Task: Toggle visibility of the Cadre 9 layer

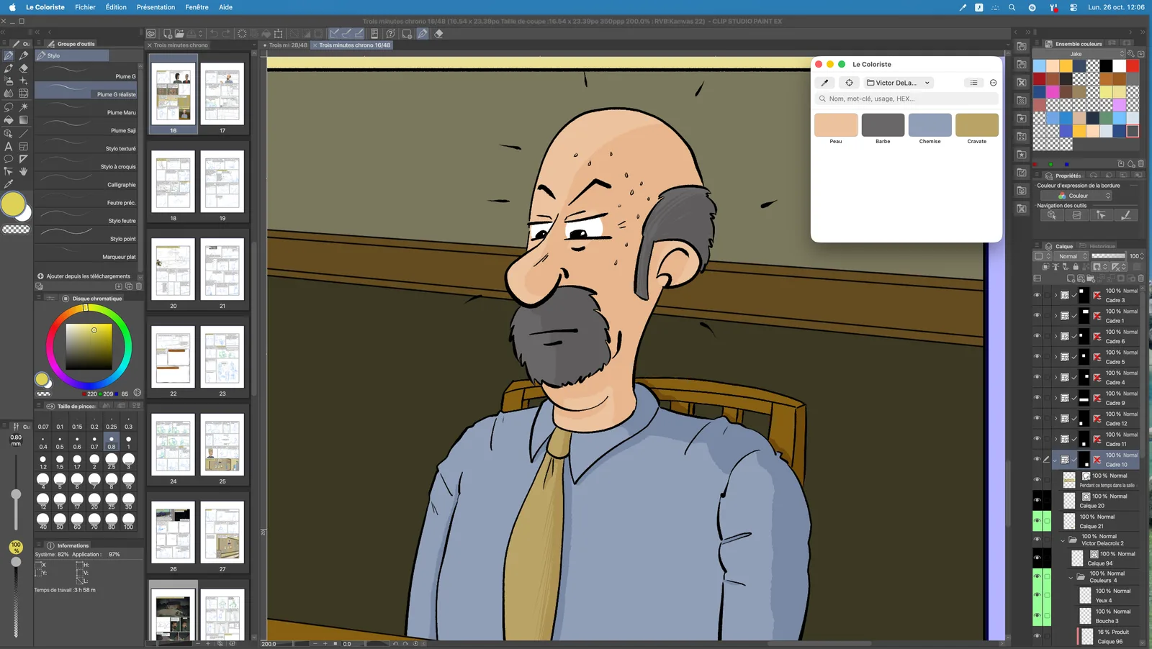Action: point(1038,398)
